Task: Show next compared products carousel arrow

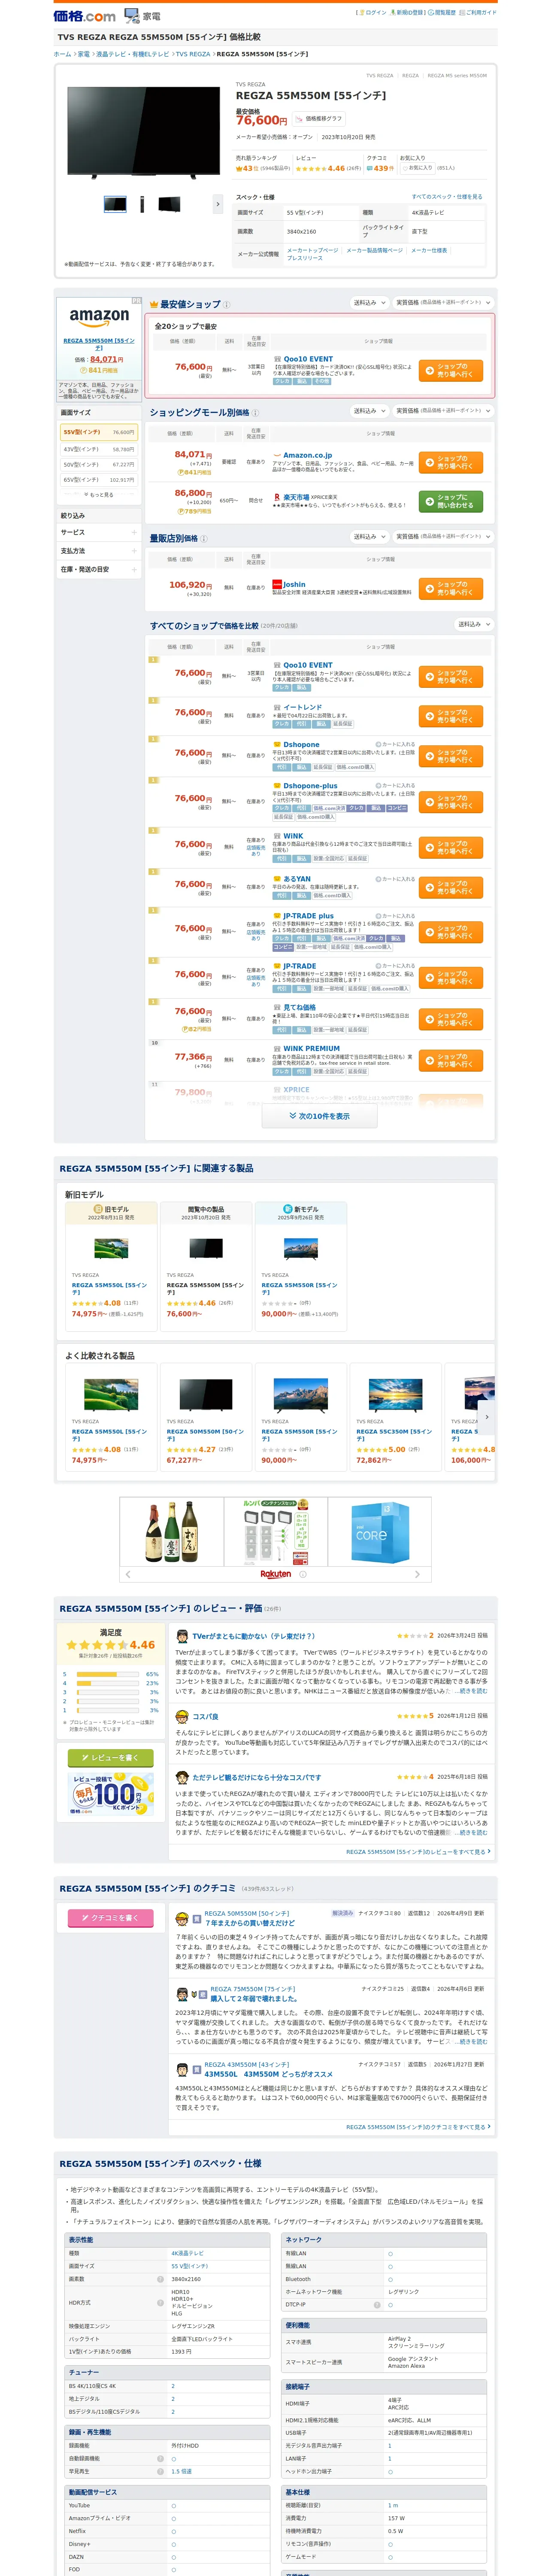Action: [x=487, y=1417]
